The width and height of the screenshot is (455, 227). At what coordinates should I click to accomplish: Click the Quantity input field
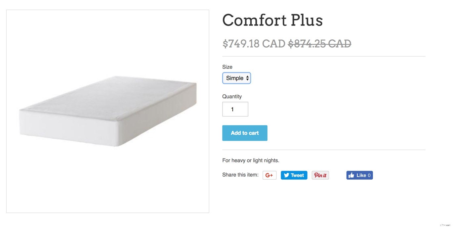click(x=235, y=109)
